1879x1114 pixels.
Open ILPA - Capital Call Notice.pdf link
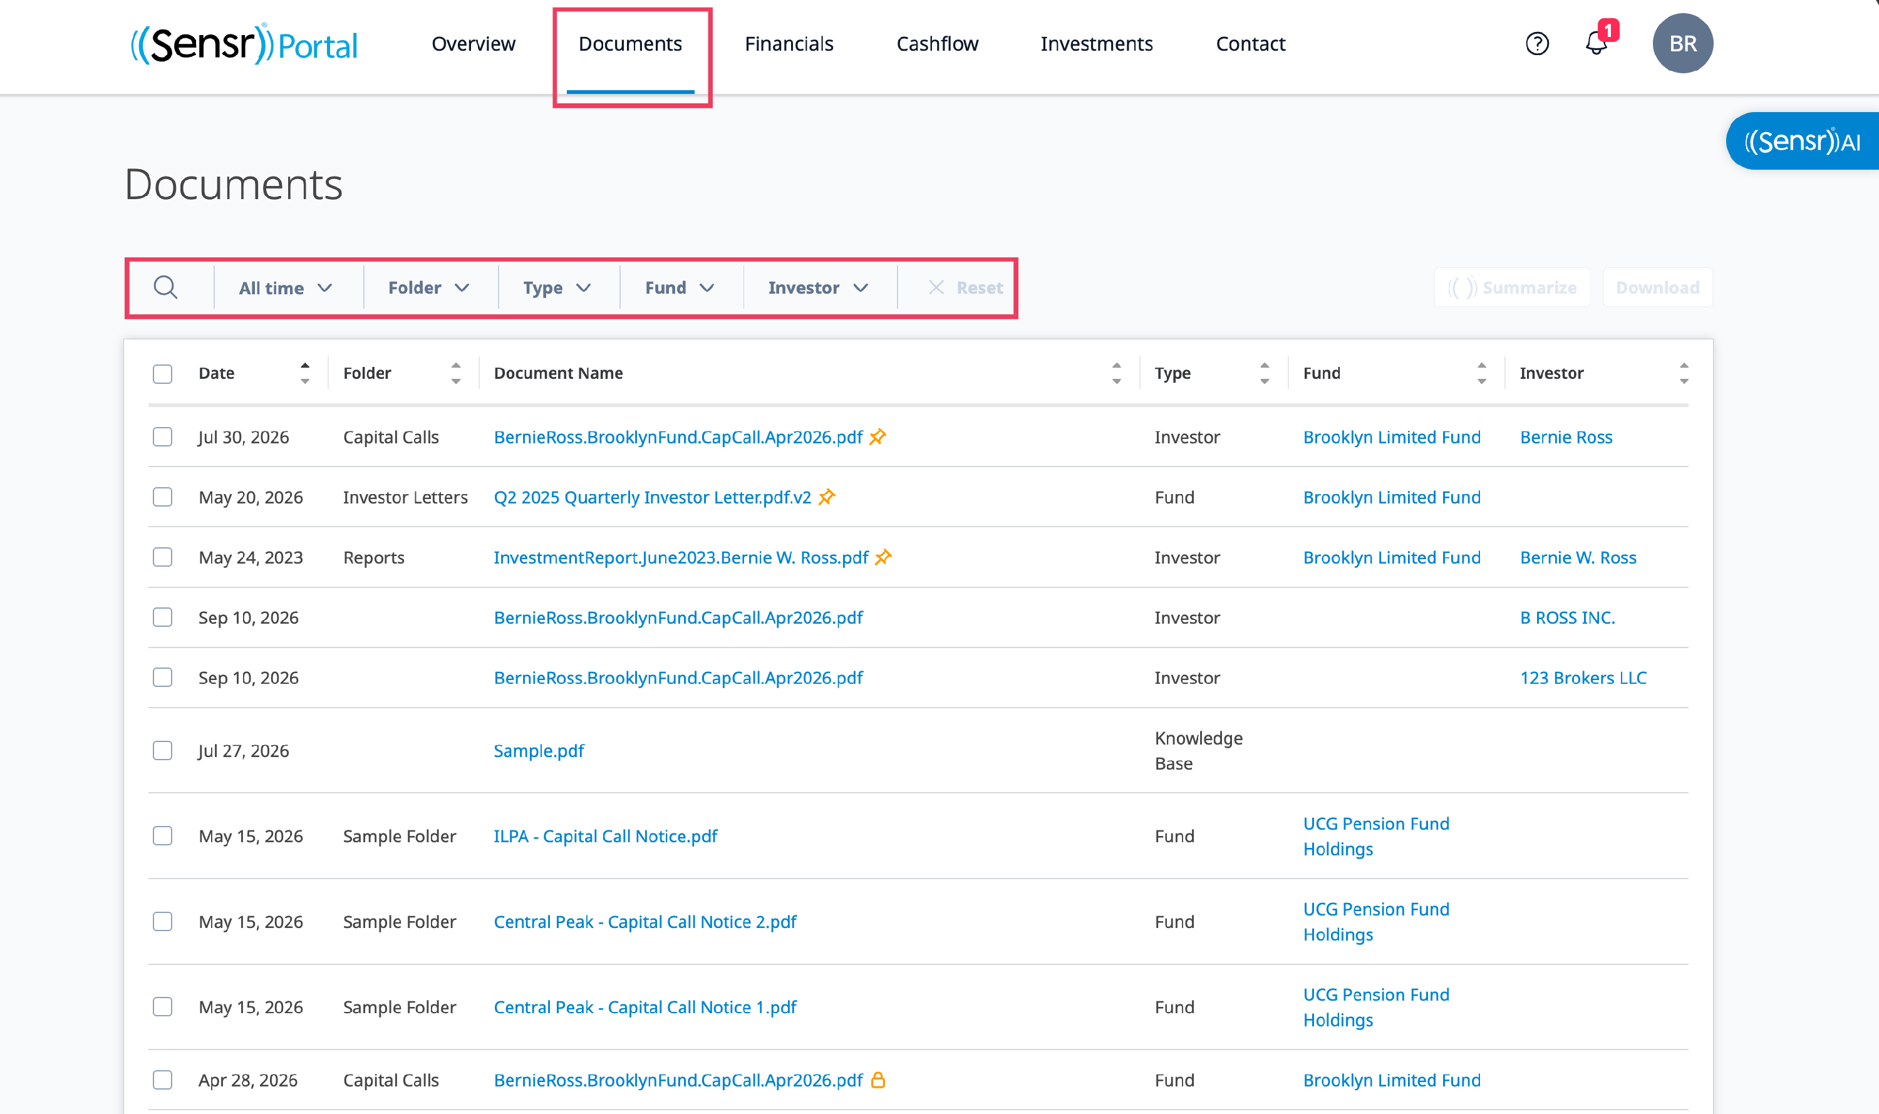click(605, 836)
